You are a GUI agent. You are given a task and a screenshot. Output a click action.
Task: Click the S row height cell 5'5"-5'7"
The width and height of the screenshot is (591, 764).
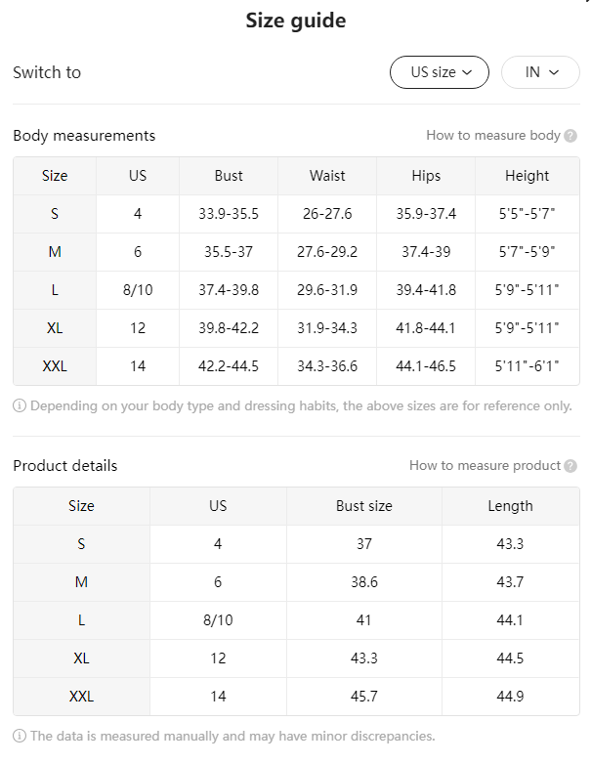[x=528, y=214]
